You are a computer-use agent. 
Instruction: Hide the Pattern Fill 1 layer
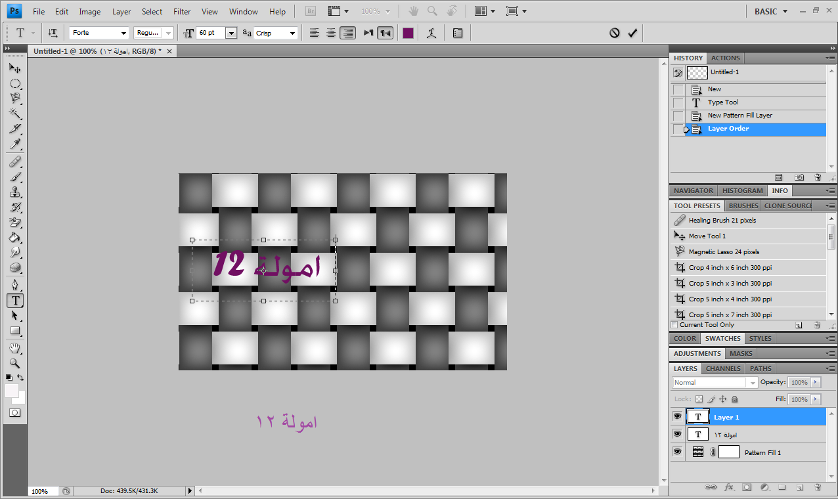(677, 452)
